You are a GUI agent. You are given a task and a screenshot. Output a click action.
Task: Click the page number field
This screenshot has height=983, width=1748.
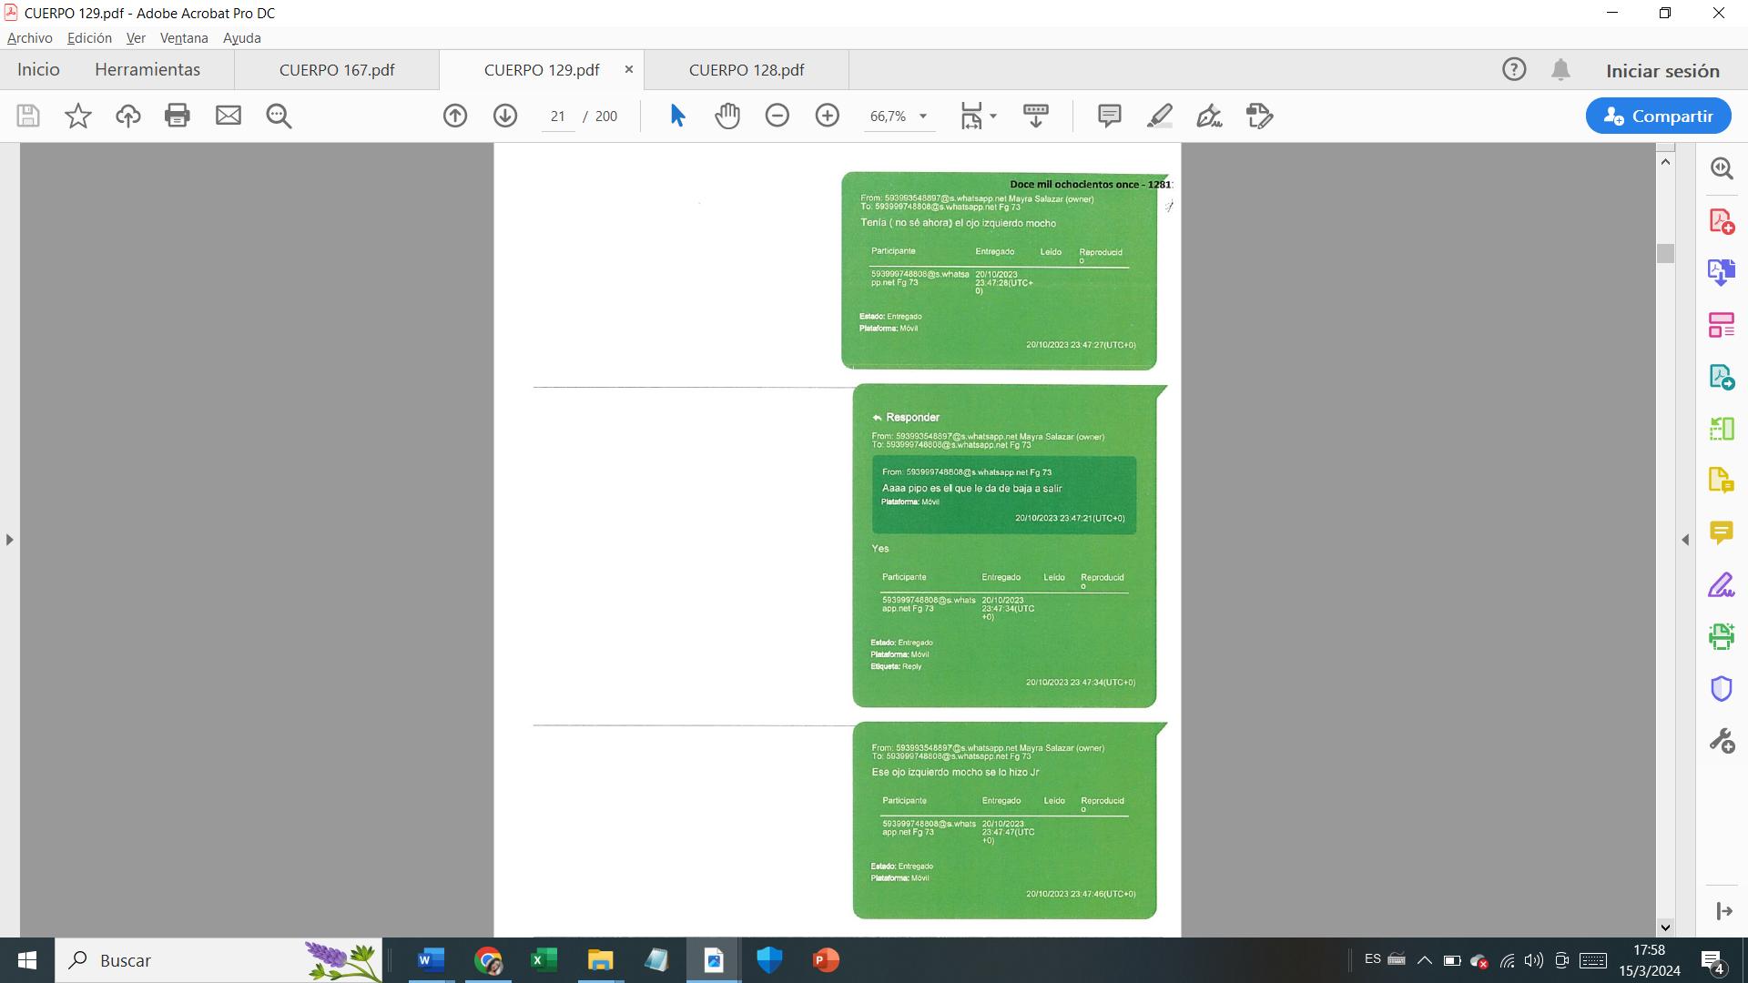pos(558,116)
